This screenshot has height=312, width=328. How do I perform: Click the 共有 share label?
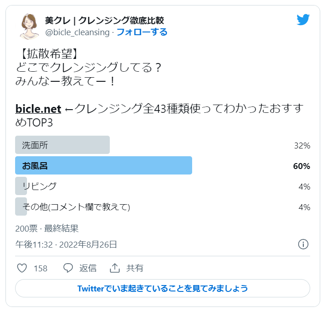(135, 268)
